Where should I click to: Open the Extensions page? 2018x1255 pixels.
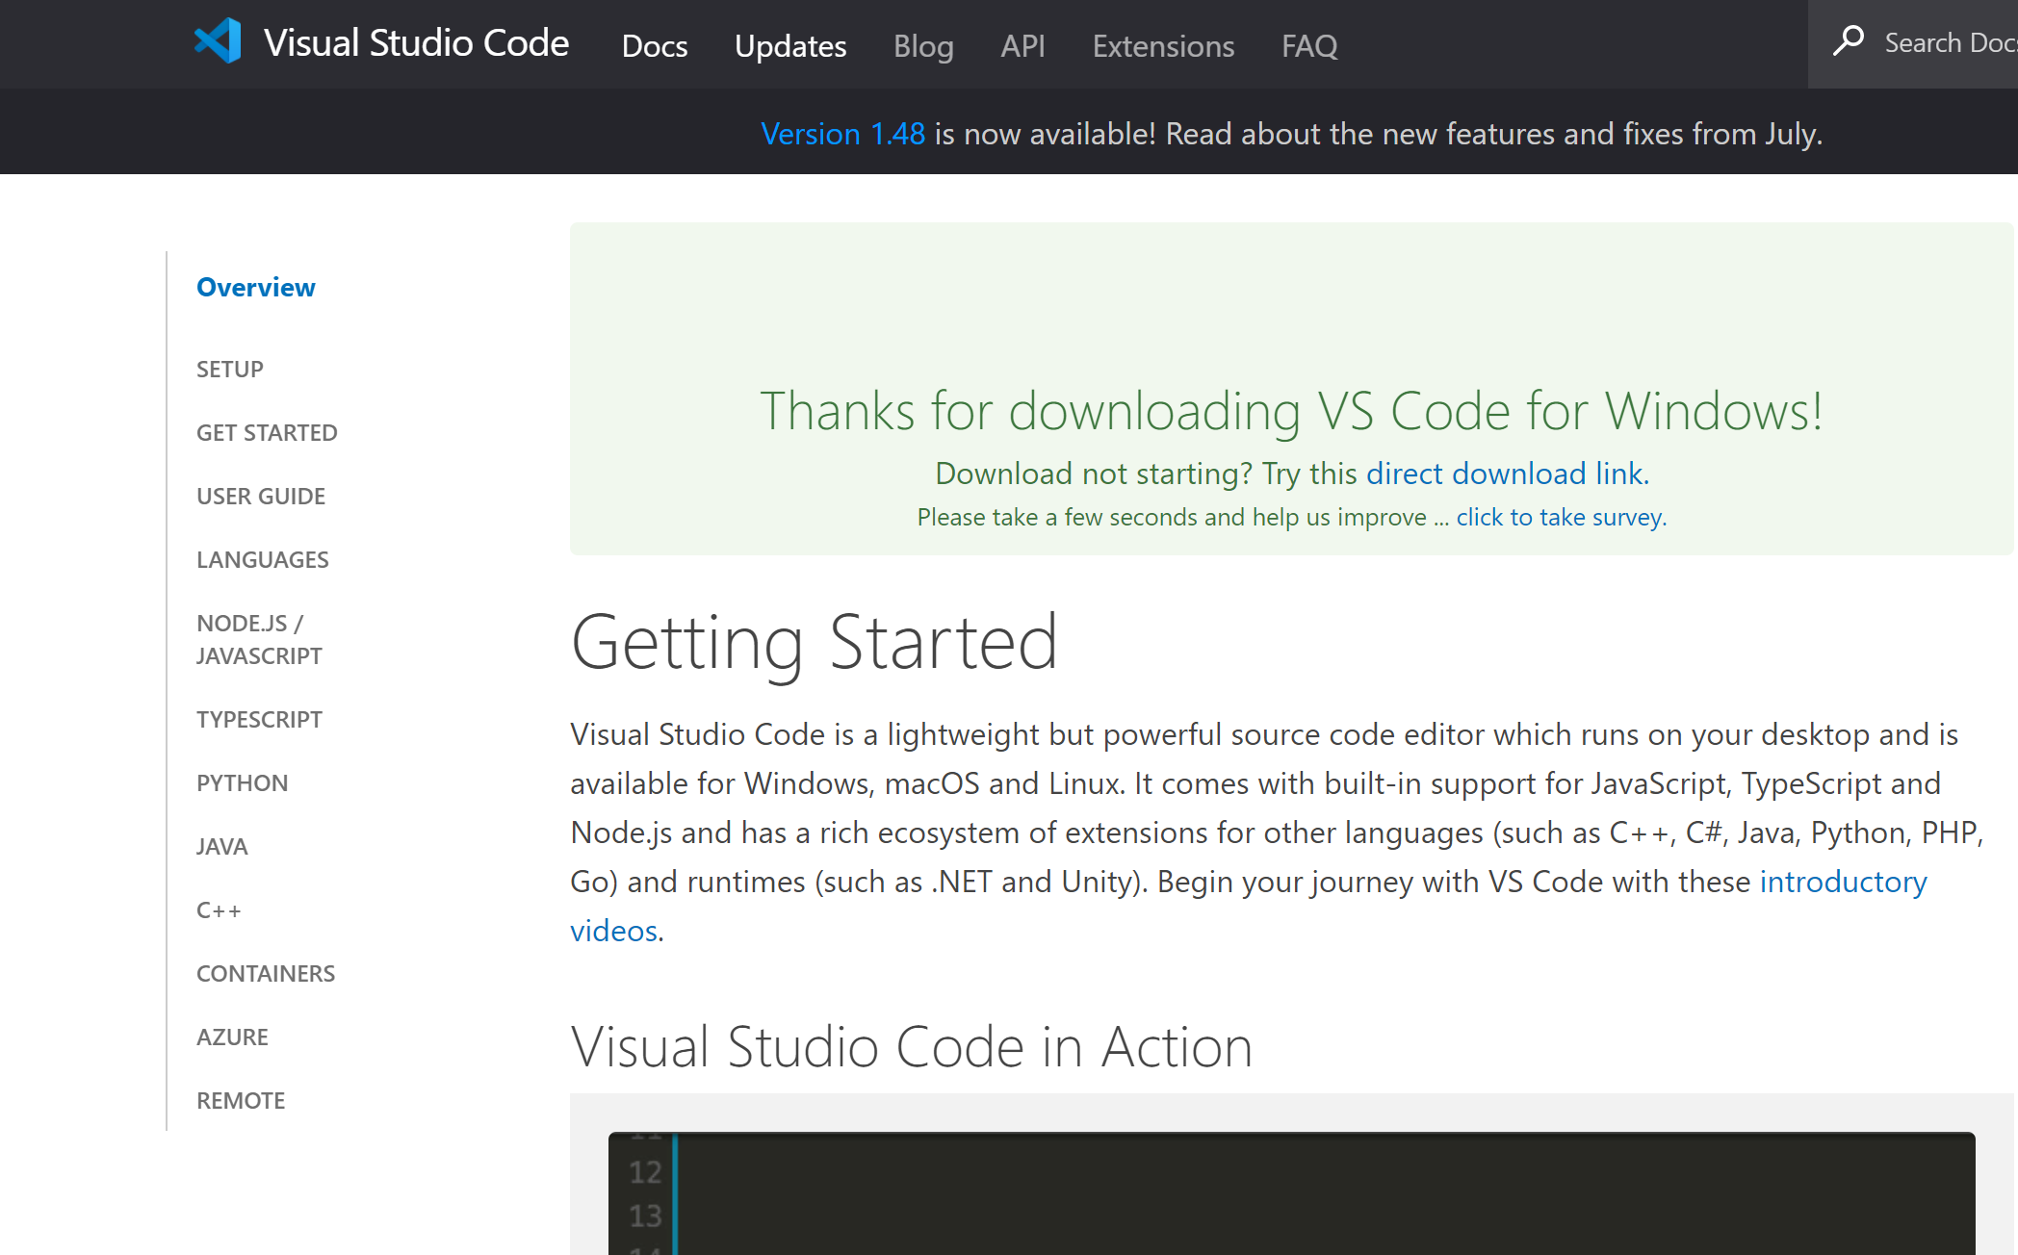(1163, 45)
